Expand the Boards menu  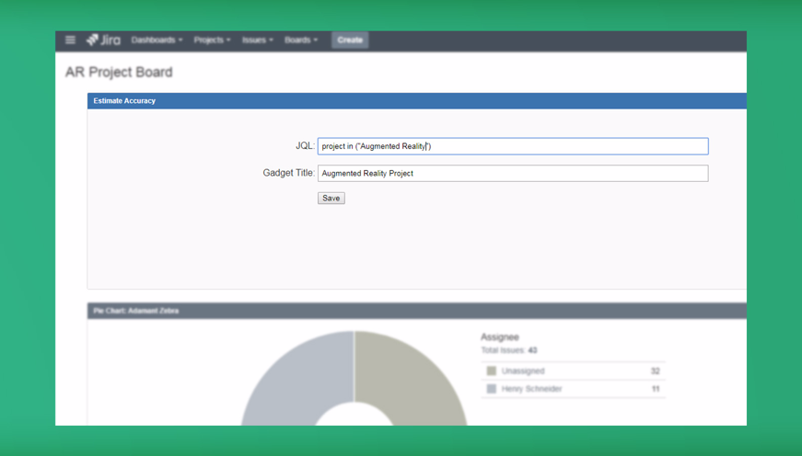tap(301, 40)
